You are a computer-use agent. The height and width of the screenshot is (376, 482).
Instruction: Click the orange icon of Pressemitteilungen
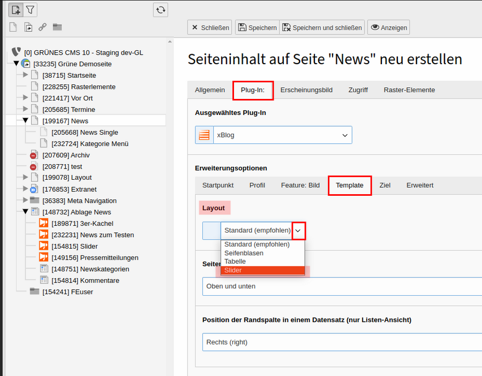point(44,257)
